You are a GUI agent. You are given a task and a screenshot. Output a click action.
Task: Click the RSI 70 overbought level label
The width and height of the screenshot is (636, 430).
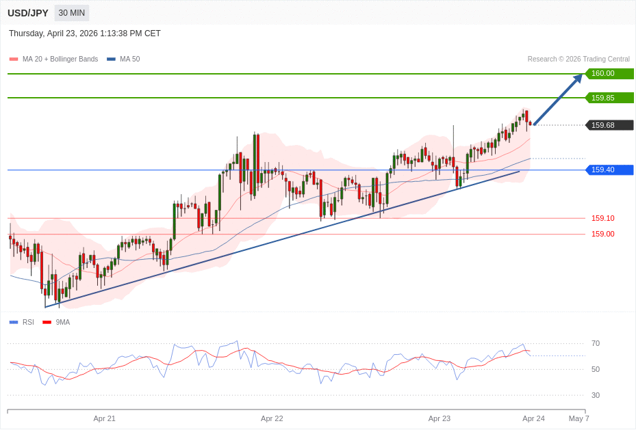596,343
